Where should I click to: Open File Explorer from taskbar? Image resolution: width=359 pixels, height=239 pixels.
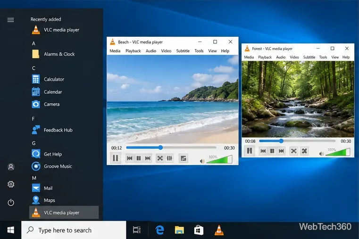179,230
